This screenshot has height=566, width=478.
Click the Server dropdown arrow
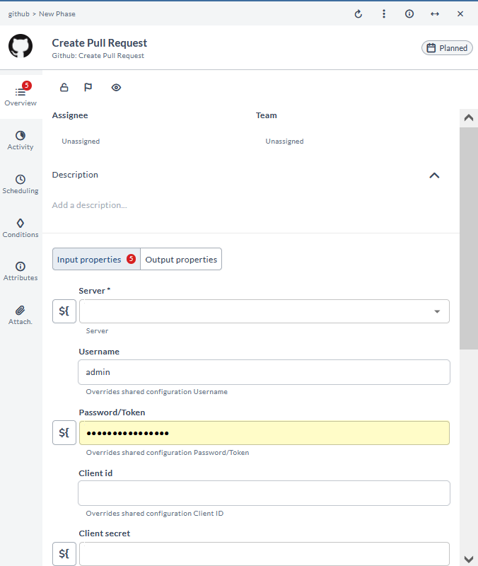(x=437, y=311)
